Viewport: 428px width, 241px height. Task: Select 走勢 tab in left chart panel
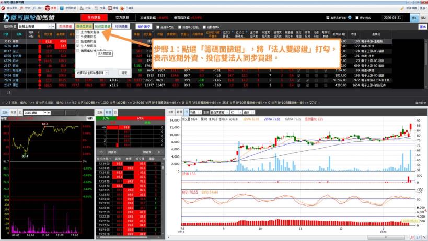pos(5,112)
